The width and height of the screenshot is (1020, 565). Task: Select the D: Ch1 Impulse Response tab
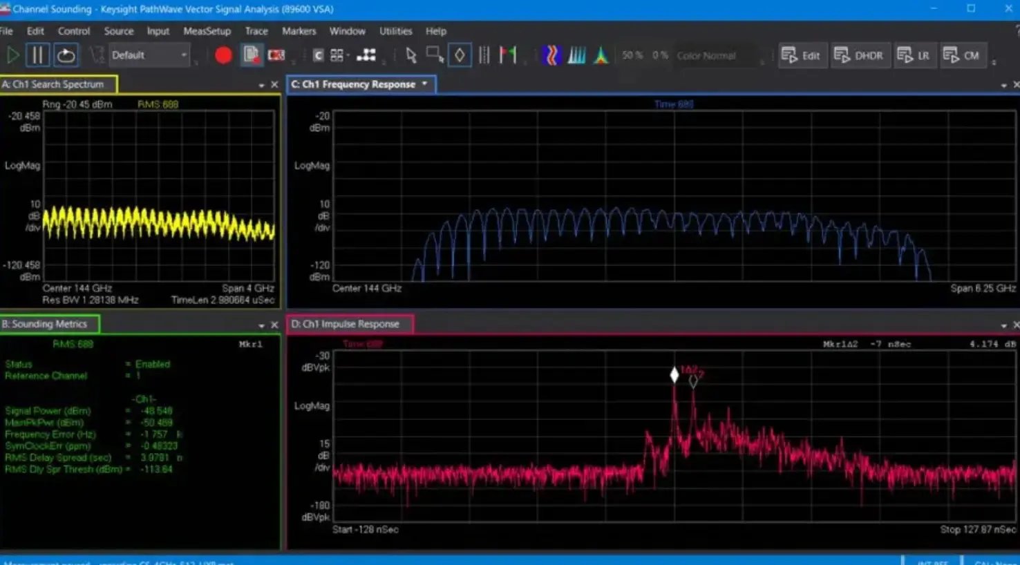pyautogui.click(x=350, y=324)
